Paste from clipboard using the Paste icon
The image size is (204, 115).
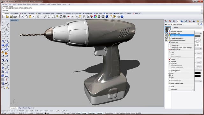pos(30,16)
